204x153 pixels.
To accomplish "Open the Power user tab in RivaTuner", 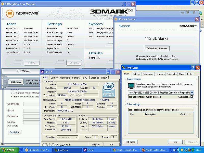I will [148, 74].
